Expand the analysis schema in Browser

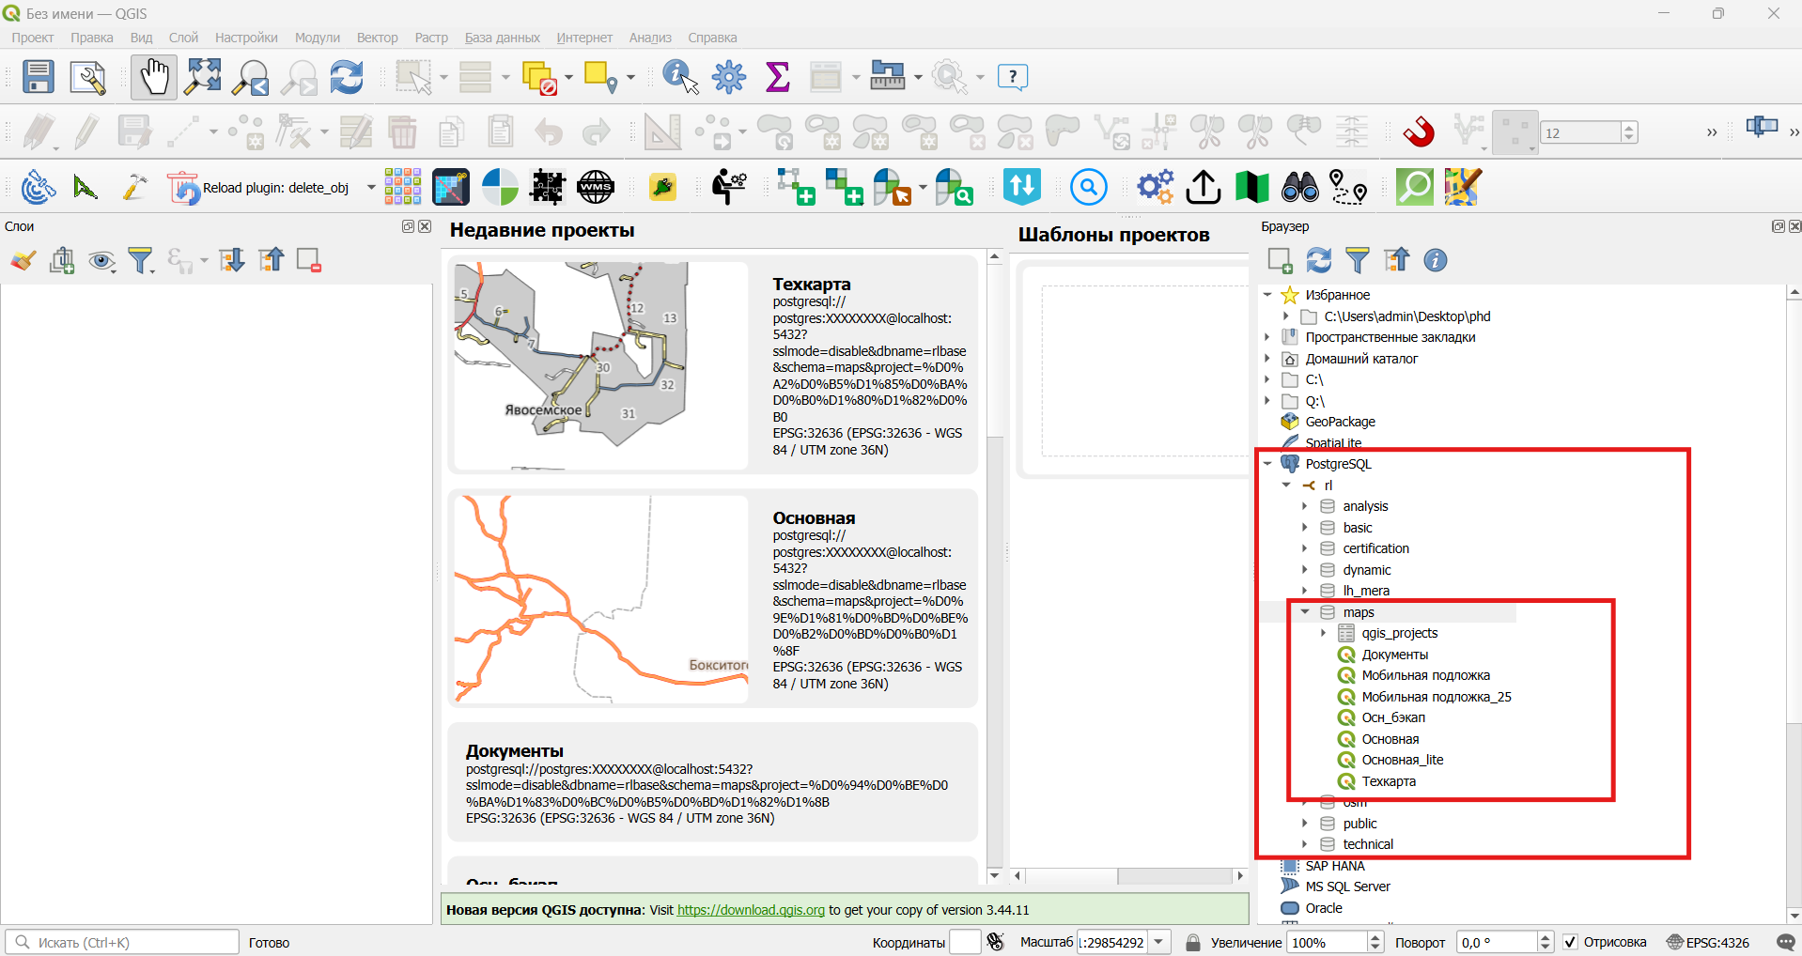tap(1305, 506)
